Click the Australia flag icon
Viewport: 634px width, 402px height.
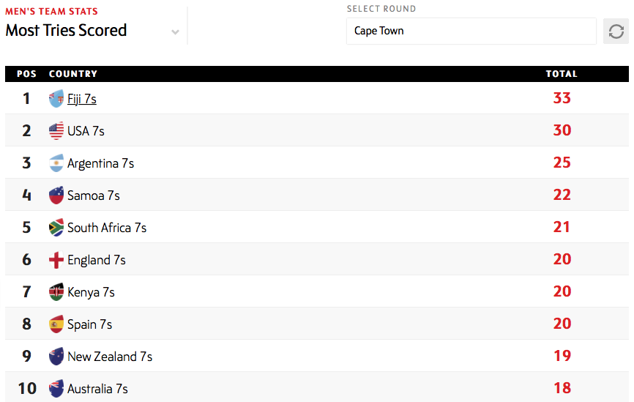point(56,389)
